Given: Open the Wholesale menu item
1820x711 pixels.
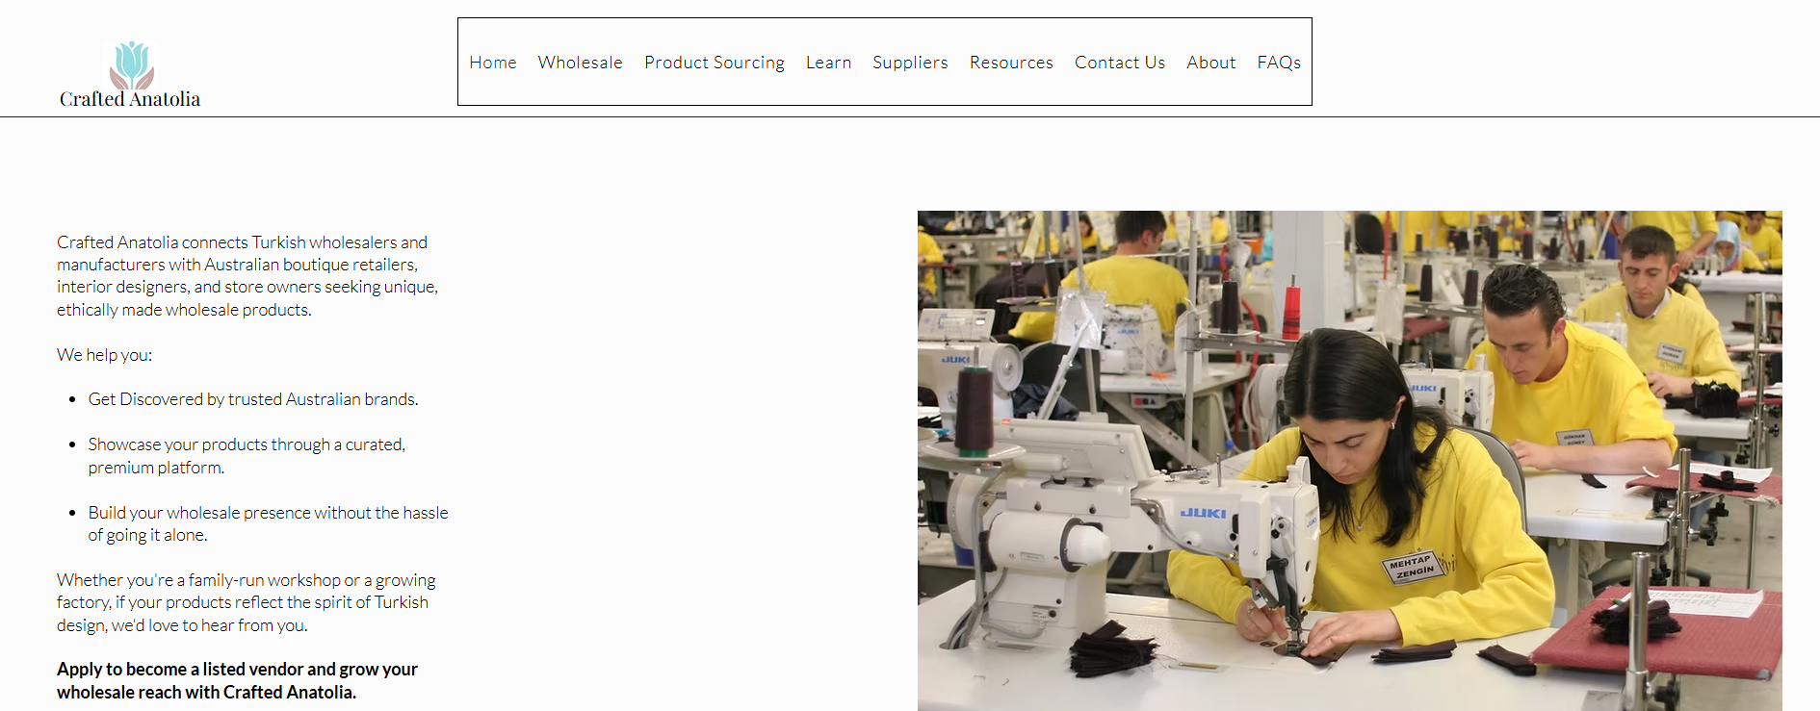Looking at the screenshot, I should click(x=580, y=63).
